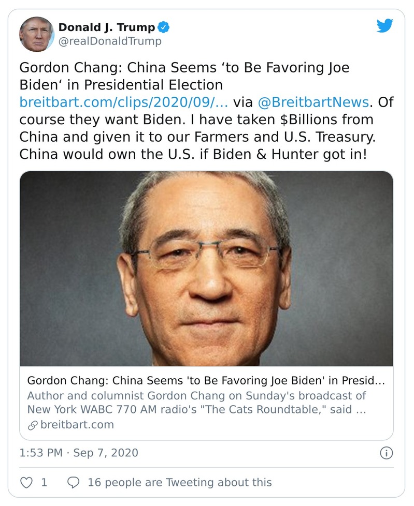Image resolution: width=414 pixels, height=506 pixels.
Task: Click the Twitter bird logo
Action: coord(384,26)
